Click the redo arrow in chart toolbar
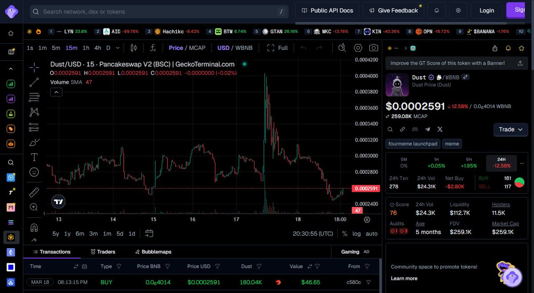Image resolution: width=534 pixels, height=293 pixels. [319, 48]
